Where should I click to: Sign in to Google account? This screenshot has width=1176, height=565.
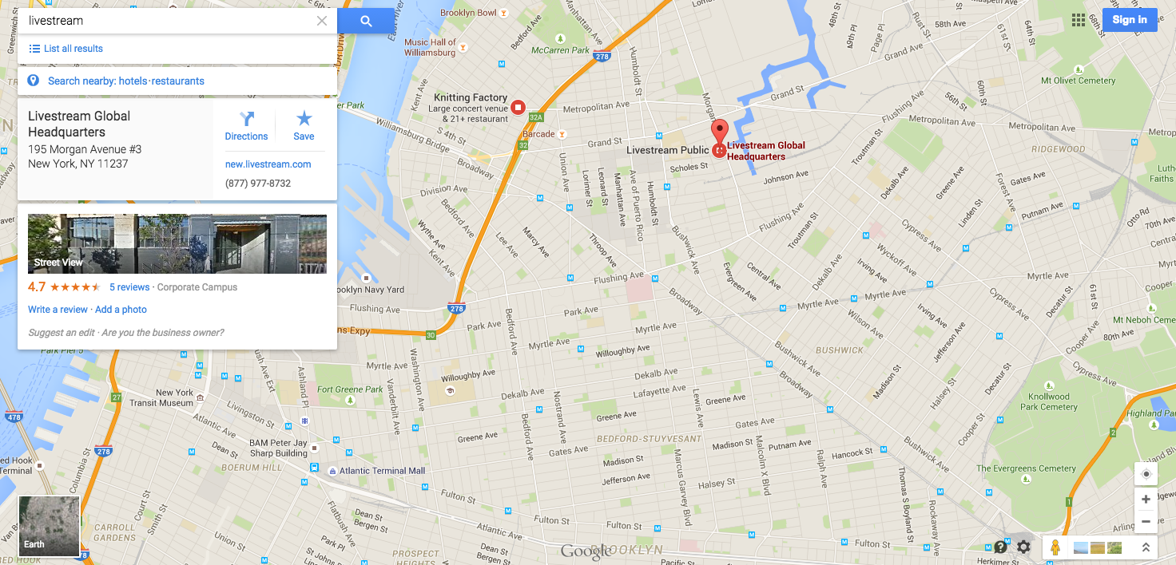1130,20
